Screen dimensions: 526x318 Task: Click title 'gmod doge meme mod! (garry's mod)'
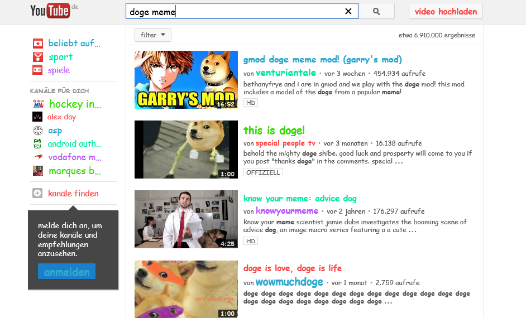click(322, 60)
